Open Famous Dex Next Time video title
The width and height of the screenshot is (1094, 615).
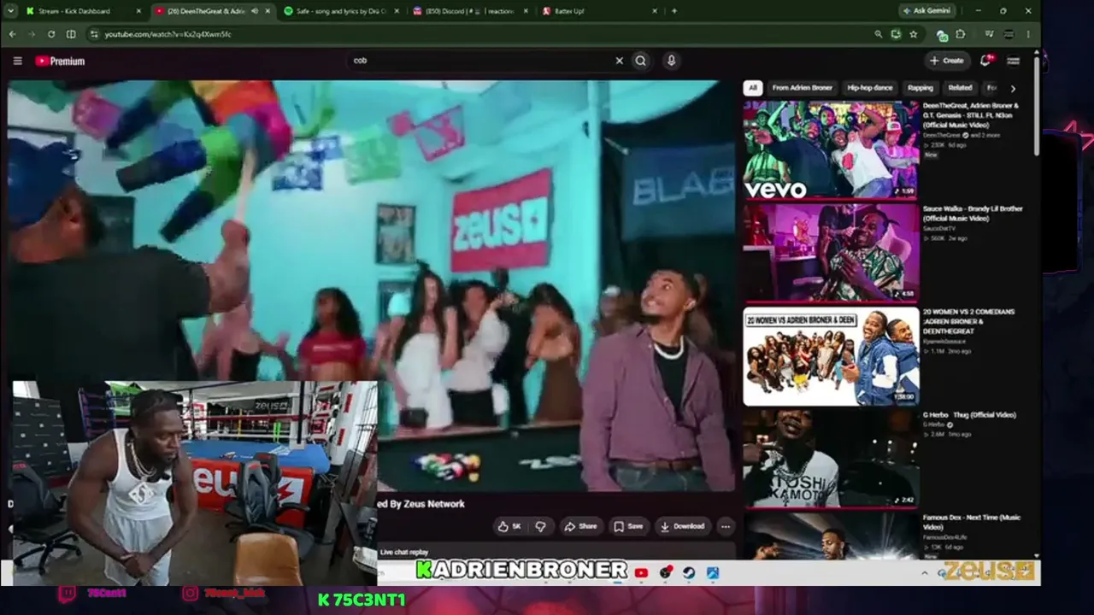coord(972,522)
